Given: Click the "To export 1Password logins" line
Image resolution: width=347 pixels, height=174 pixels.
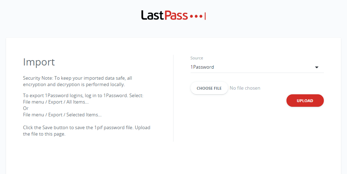Looking at the screenshot, I should [x=83, y=95].
